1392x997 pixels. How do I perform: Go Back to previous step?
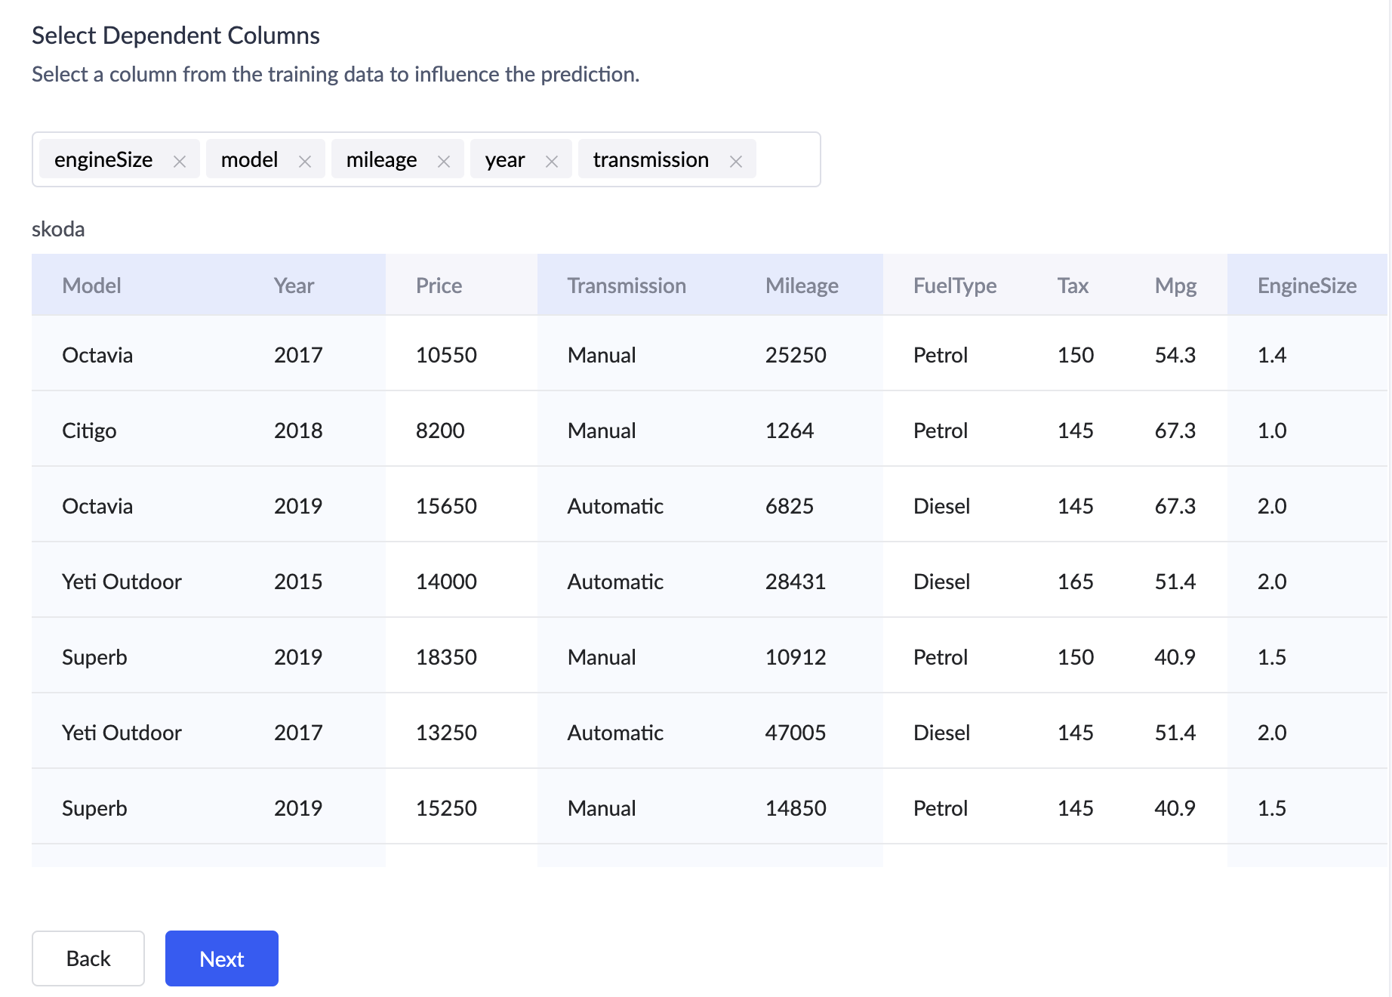point(88,958)
